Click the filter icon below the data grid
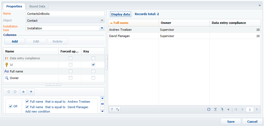Viewport: 264px width, 126px height. (x=112, y=110)
